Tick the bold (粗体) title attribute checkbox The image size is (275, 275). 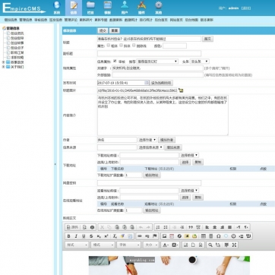click(x=109, y=46)
